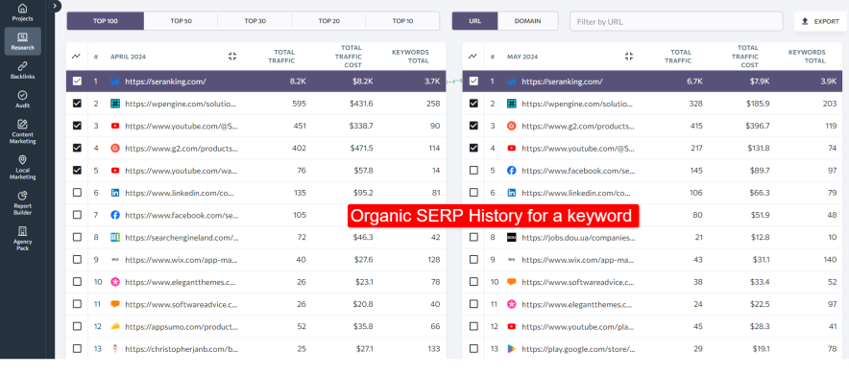Uncheck seranking.com in April 2024 list
The width and height of the screenshot is (849, 375).
pos(77,82)
